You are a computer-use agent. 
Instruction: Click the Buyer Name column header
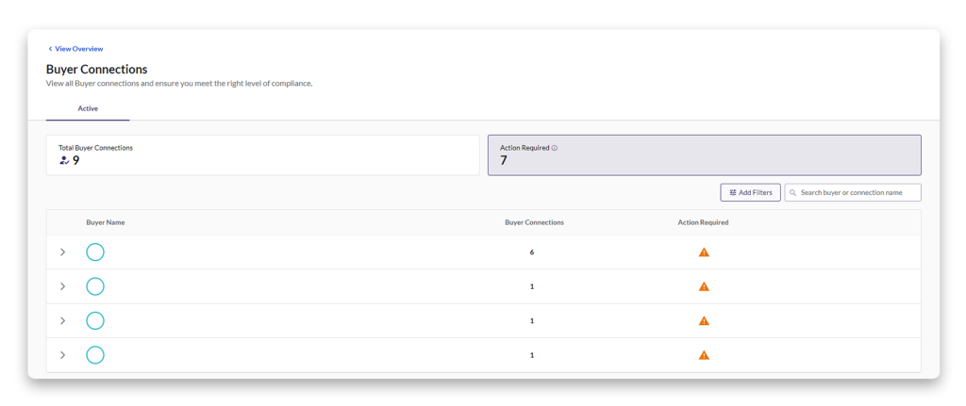(x=106, y=222)
